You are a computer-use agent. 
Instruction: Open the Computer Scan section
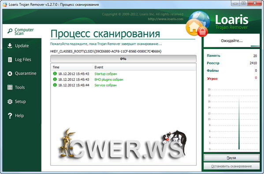(22, 31)
